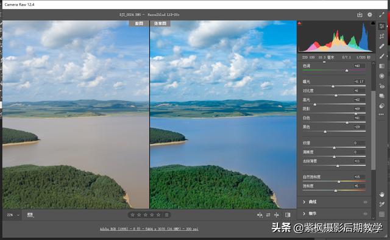Toggle Curve panel eye visibility
Screen dimensions: 390x240
[x=366, y=202]
